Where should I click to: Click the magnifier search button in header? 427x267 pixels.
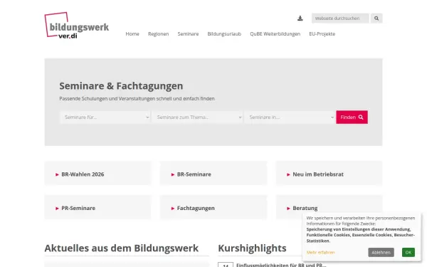[x=376, y=19]
